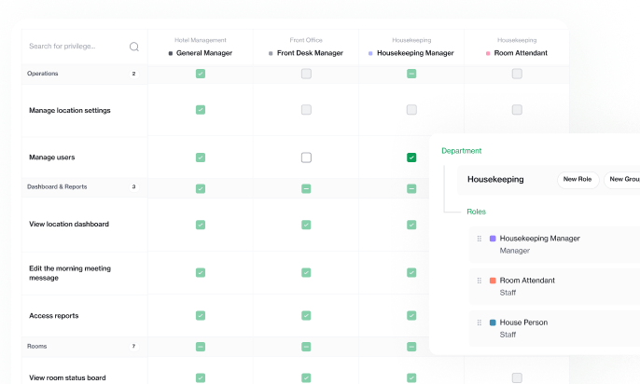Click drag handle beside Room Attendant role
Image resolution: width=640 pixels, height=384 pixels.
pyautogui.click(x=480, y=281)
